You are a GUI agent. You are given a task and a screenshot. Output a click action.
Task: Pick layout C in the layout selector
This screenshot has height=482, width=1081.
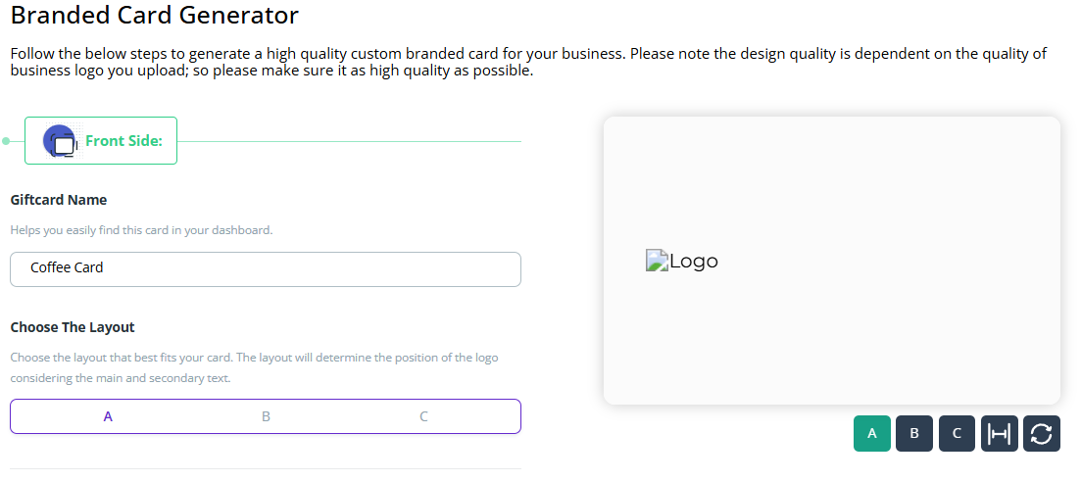423,416
